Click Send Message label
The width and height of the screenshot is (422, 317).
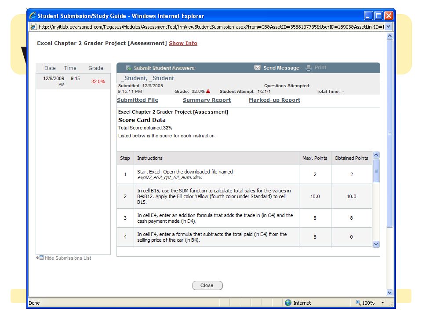point(281,68)
